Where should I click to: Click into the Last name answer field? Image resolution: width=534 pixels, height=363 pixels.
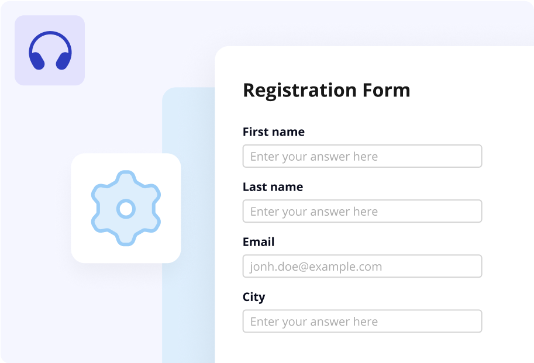click(362, 211)
